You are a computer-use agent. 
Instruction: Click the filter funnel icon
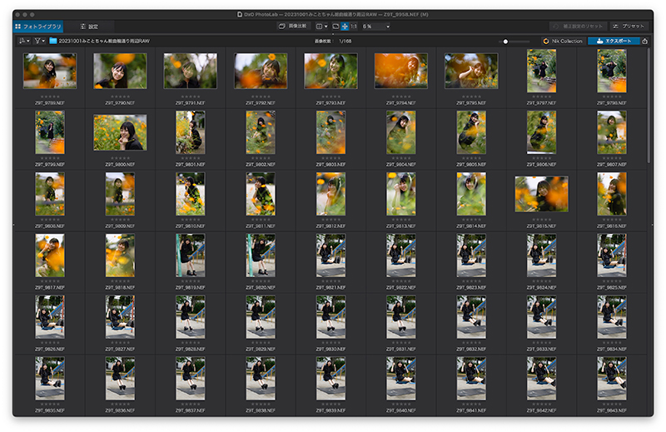(x=37, y=41)
